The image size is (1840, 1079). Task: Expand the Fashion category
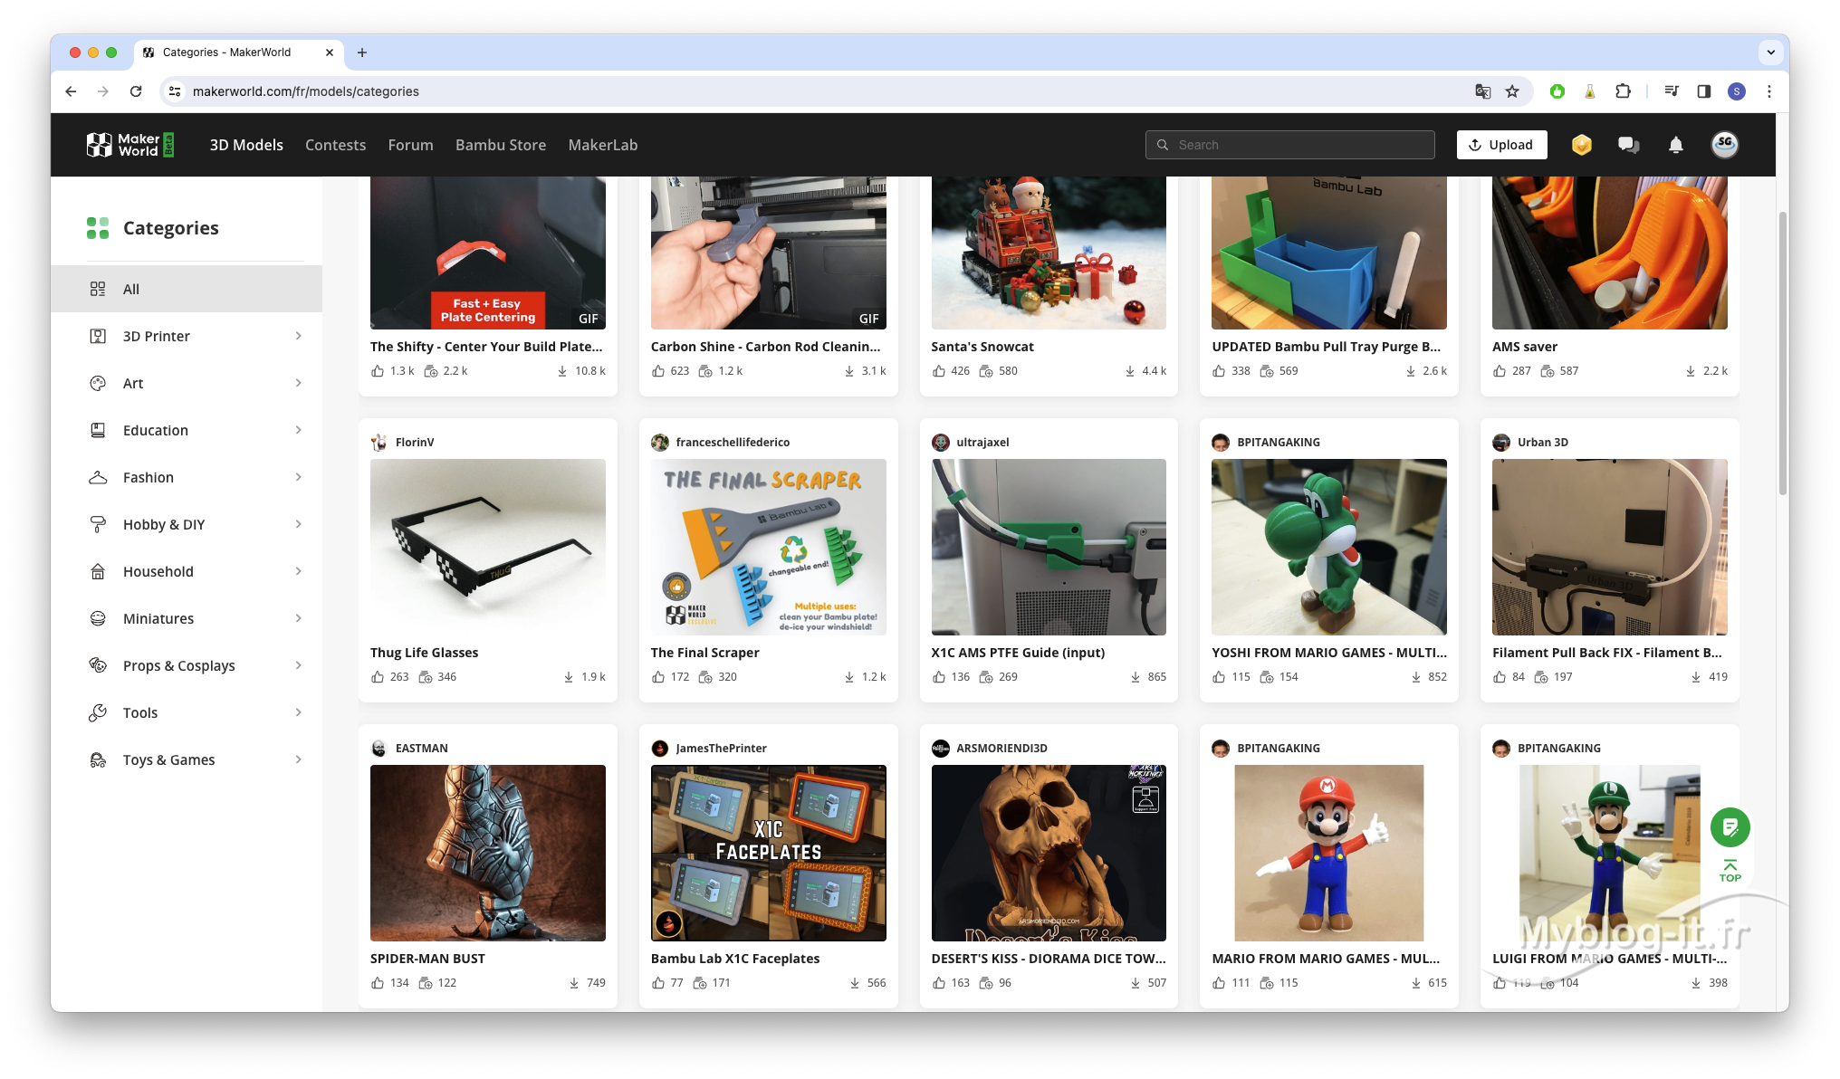[298, 477]
